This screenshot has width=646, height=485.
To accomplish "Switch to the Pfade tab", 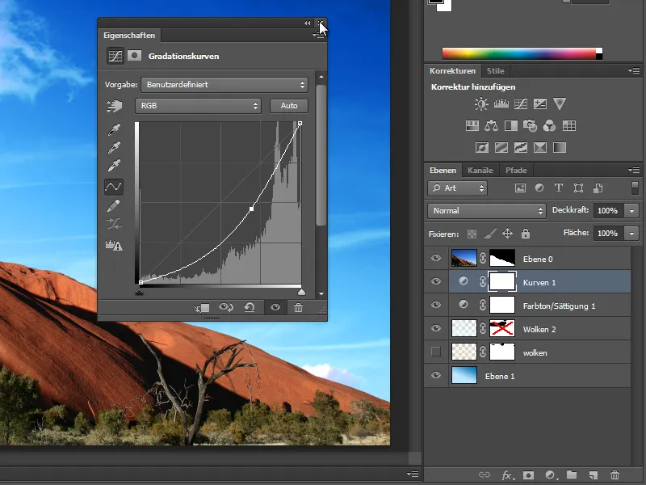I will click(x=516, y=171).
